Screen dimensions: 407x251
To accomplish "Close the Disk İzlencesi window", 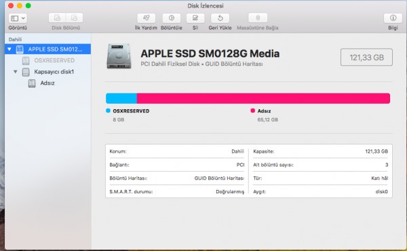I will coord(11,5).
